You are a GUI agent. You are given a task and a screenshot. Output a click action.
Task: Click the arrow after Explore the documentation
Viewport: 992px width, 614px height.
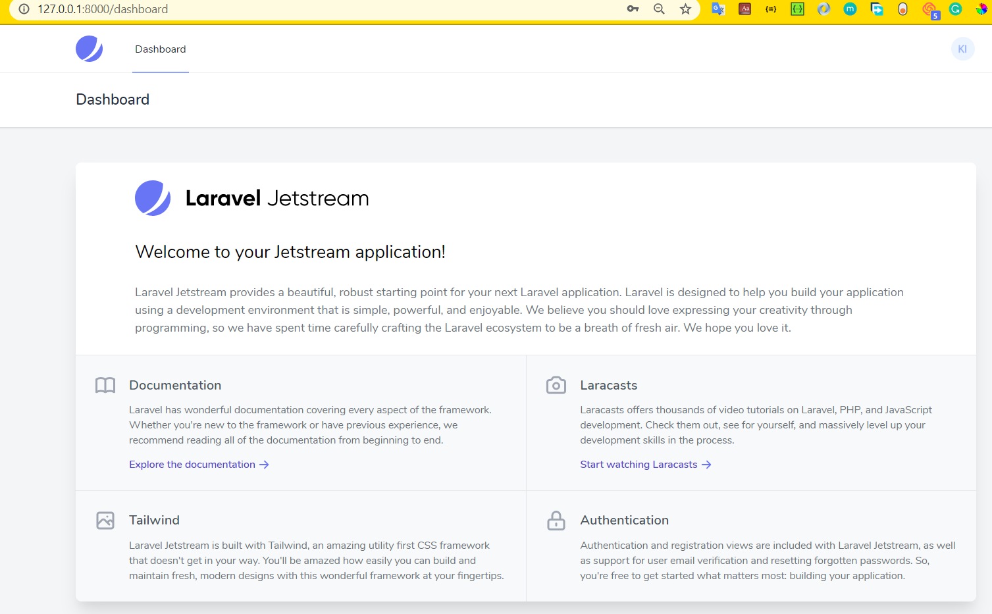pos(264,465)
